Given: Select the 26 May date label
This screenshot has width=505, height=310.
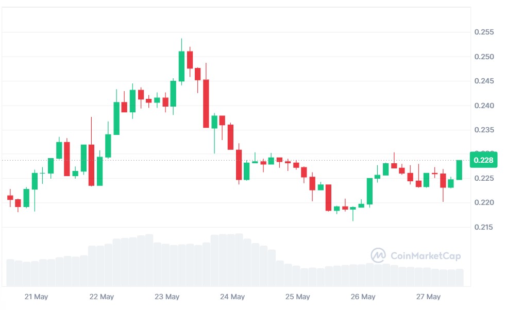Looking at the screenshot, I should (x=363, y=297).
